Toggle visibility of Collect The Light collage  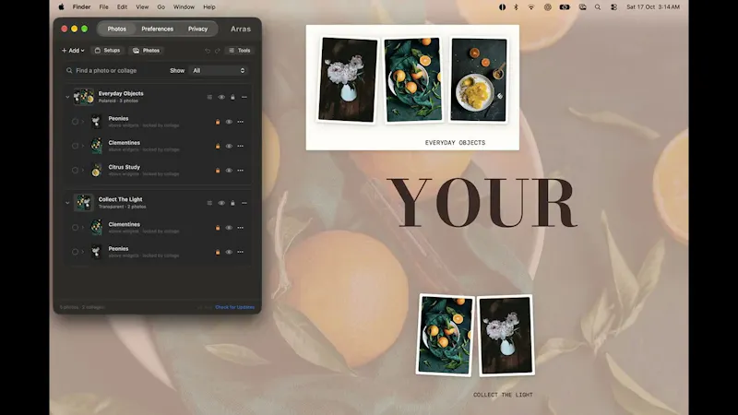221,203
